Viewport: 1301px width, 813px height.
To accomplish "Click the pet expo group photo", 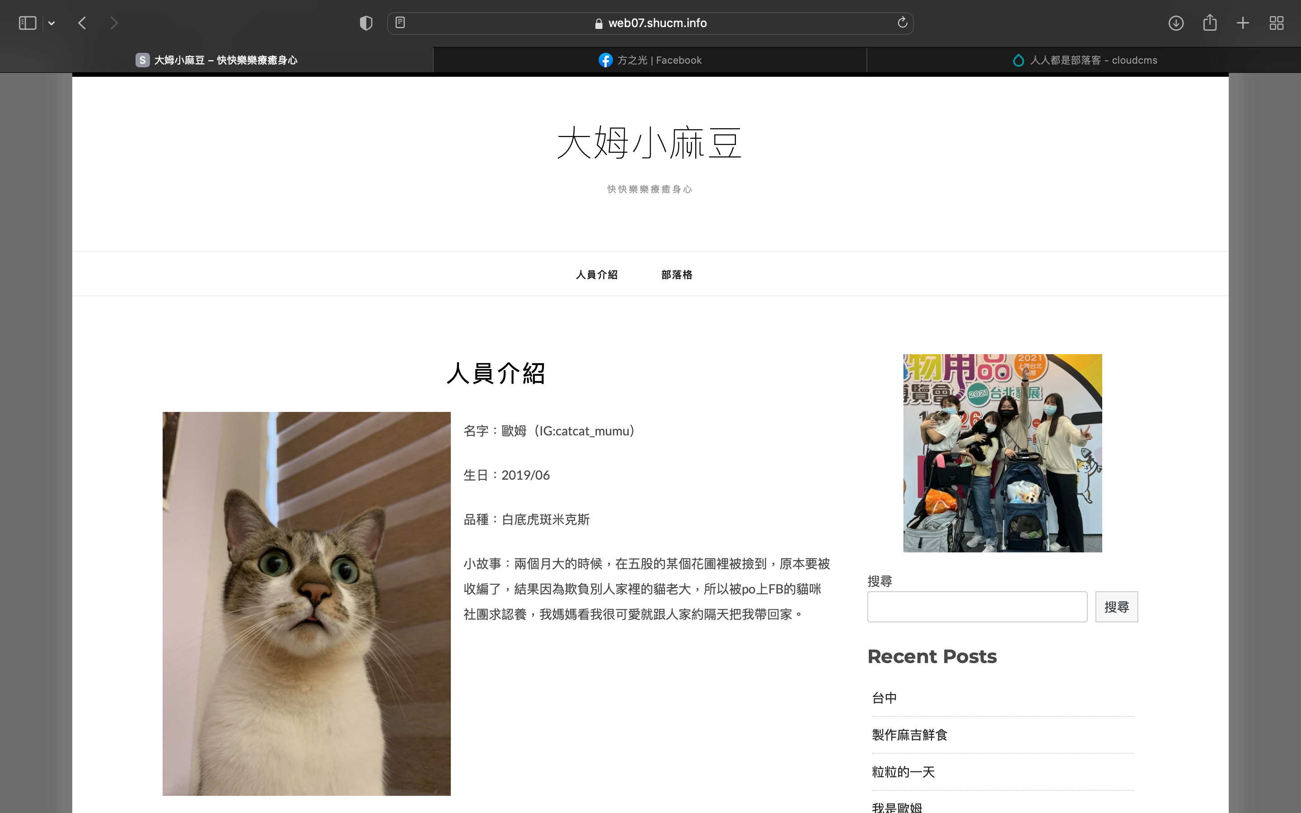I will click(1002, 453).
